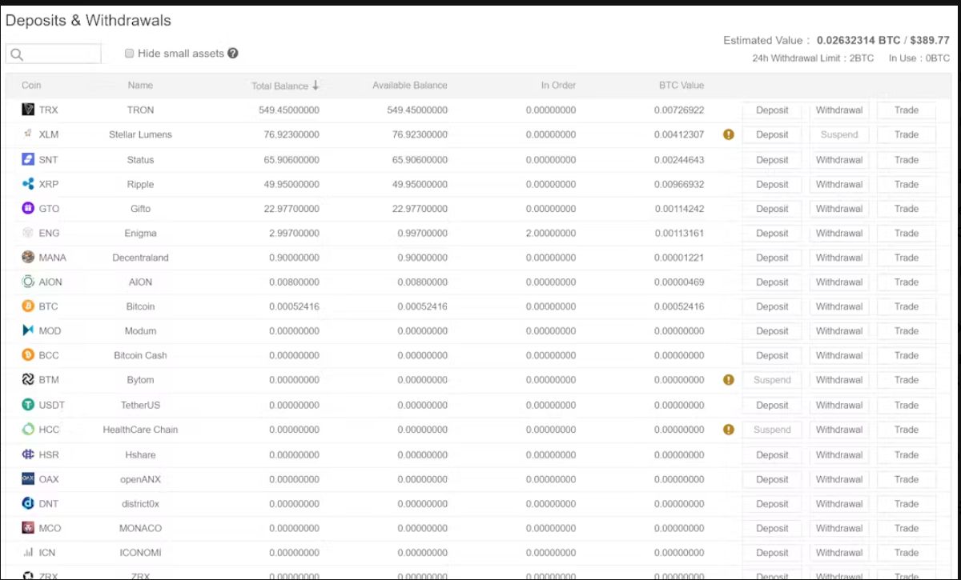Click the TRX coin icon

pyautogui.click(x=28, y=110)
